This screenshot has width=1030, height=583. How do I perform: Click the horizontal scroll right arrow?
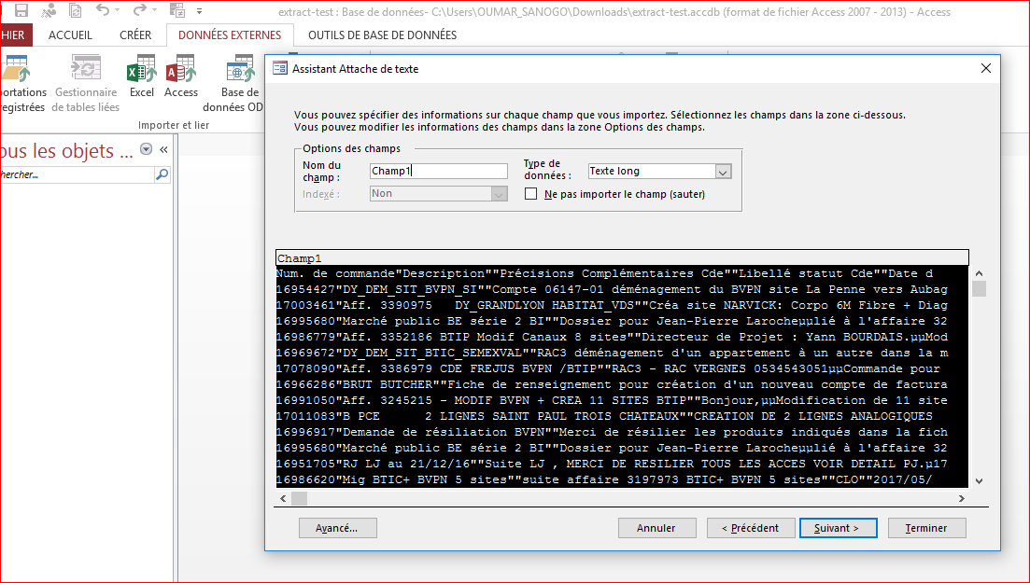pos(962,498)
